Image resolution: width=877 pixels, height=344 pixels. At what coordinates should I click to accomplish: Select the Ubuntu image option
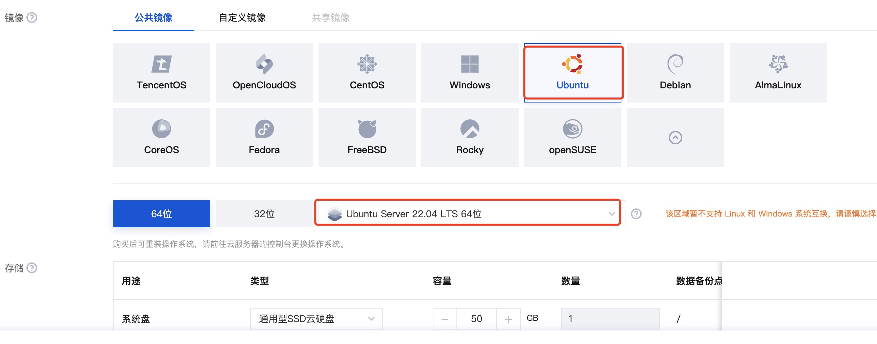click(x=572, y=73)
